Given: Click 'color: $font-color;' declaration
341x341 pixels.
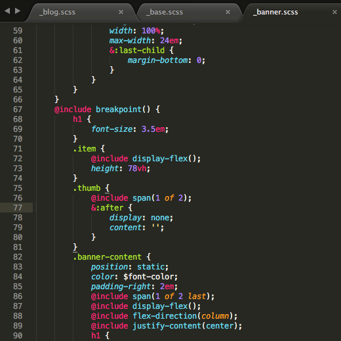Looking at the screenshot, I should (134, 277).
